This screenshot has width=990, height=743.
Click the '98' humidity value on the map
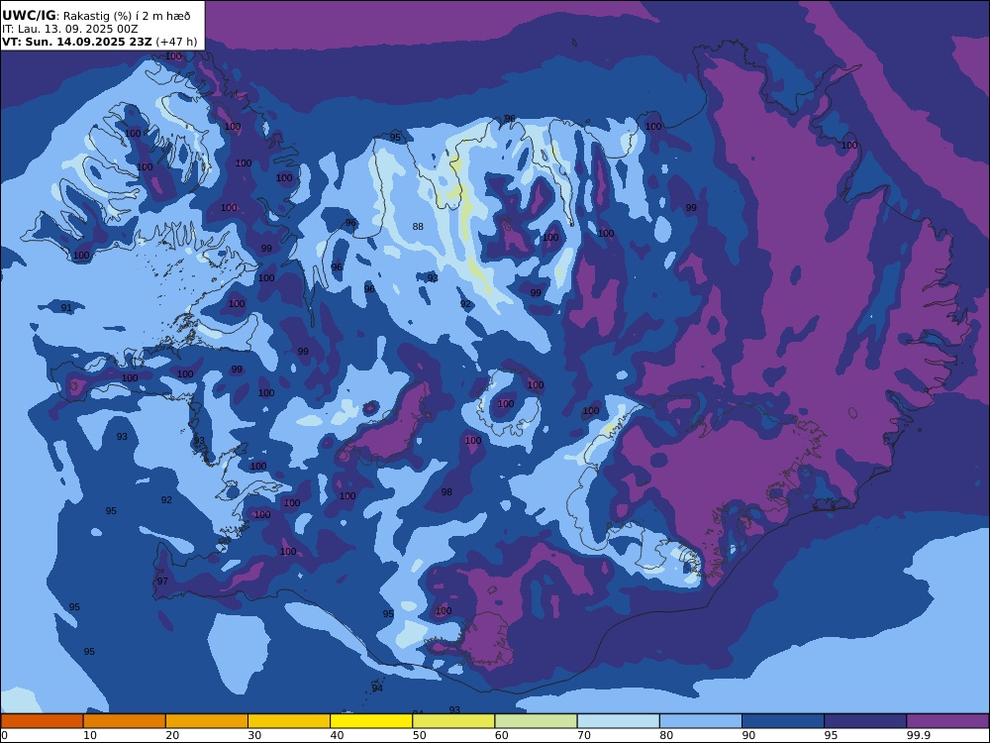(446, 492)
